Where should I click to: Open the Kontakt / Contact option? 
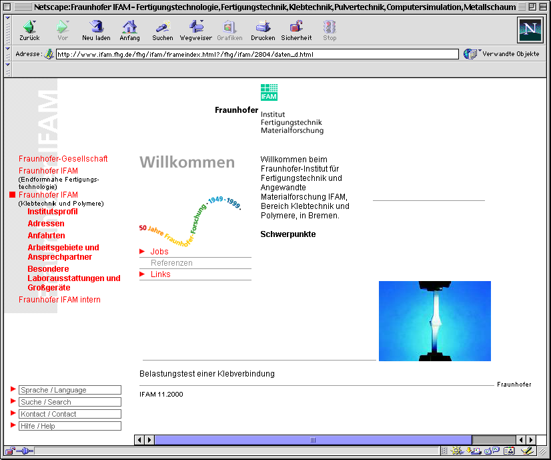[x=70, y=413]
